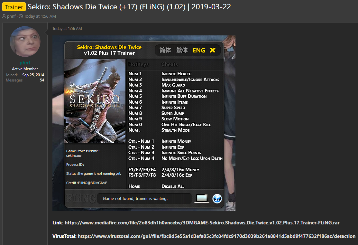The image size is (358, 245).
Task: Click 'Num 1' hotkey label
Action: [135, 74]
